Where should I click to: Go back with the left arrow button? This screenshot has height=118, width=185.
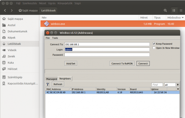click(x=5, y=10)
